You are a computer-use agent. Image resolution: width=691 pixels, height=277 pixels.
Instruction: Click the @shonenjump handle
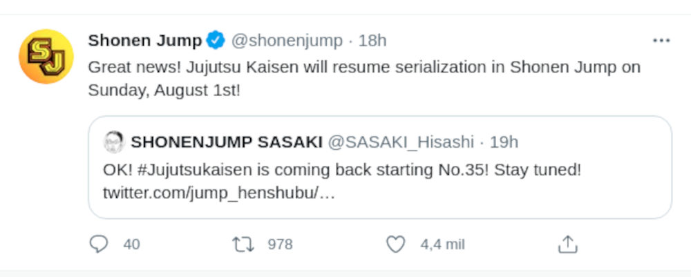pyautogui.click(x=286, y=41)
